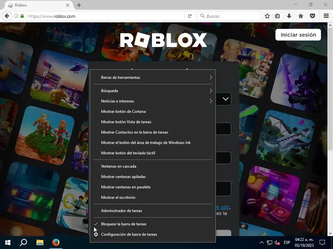Open the Firefox hamburger menu
Image resolution: width=333 pixels, height=249 pixels.
pyautogui.click(x=326, y=16)
